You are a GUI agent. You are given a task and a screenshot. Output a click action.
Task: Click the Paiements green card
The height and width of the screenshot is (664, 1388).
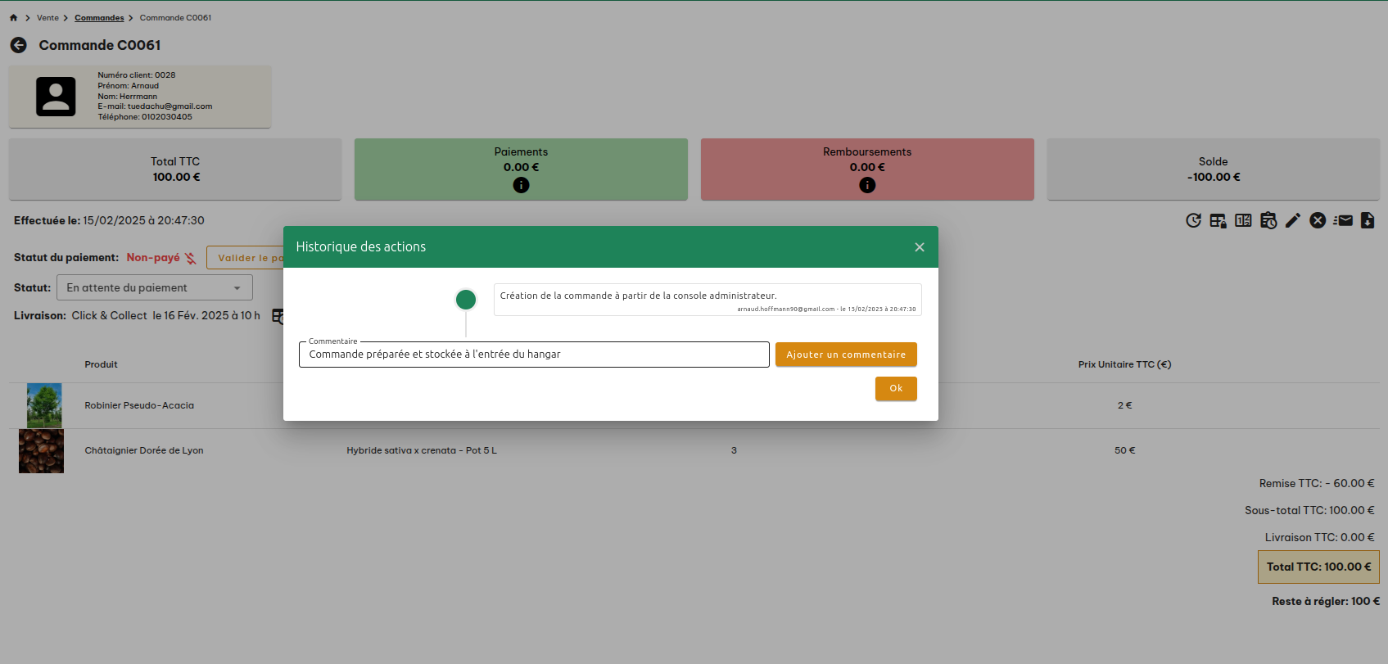521,169
